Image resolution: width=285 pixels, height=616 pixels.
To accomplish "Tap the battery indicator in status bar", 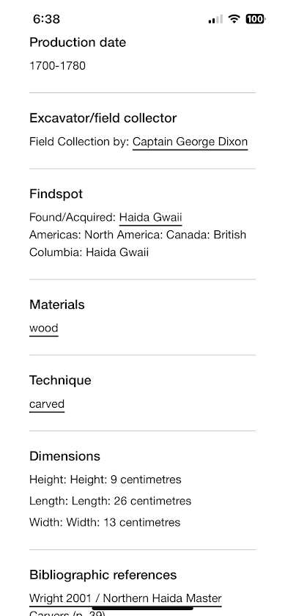I will click(256, 18).
